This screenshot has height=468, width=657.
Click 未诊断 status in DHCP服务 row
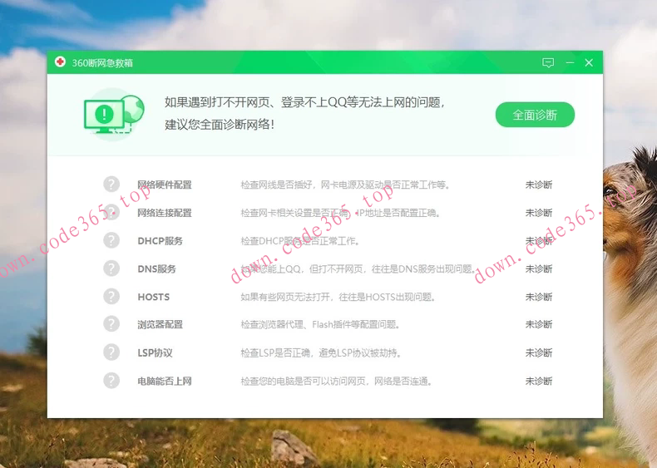coord(539,241)
